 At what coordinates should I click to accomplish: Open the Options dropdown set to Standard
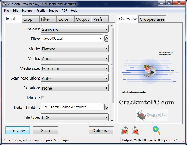coord(75,29)
